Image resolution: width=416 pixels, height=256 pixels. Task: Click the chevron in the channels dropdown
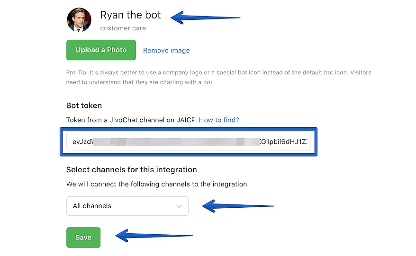point(179,206)
